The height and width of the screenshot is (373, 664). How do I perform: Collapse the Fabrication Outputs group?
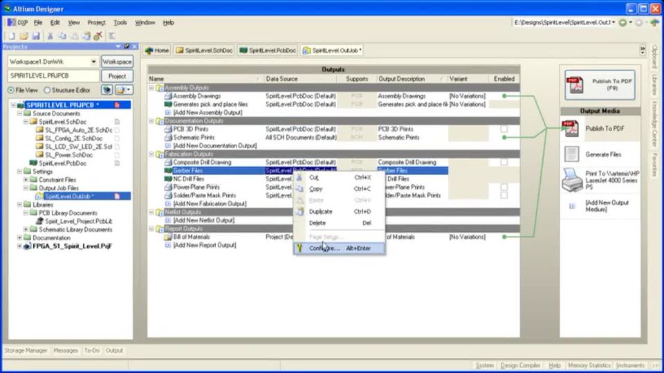pyautogui.click(x=151, y=154)
